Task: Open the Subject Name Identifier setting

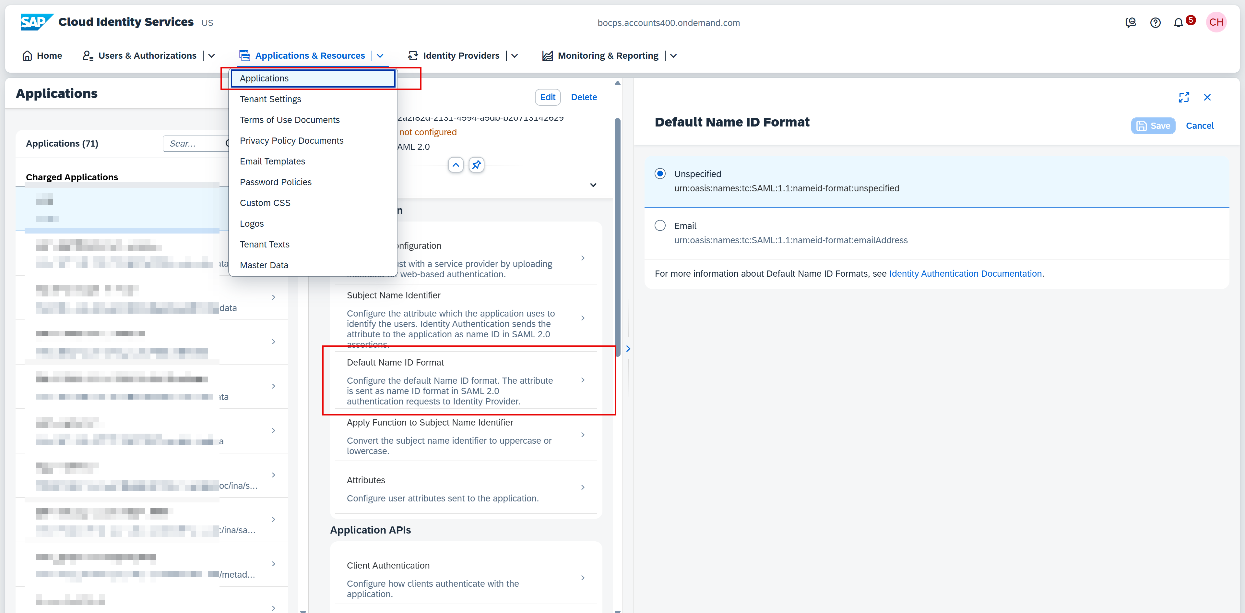Action: click(466, 318)
